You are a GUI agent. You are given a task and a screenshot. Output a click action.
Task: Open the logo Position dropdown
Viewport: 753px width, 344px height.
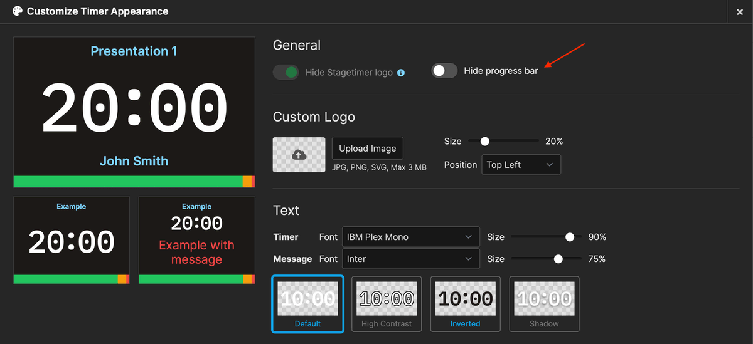click(x=520, y=165)
